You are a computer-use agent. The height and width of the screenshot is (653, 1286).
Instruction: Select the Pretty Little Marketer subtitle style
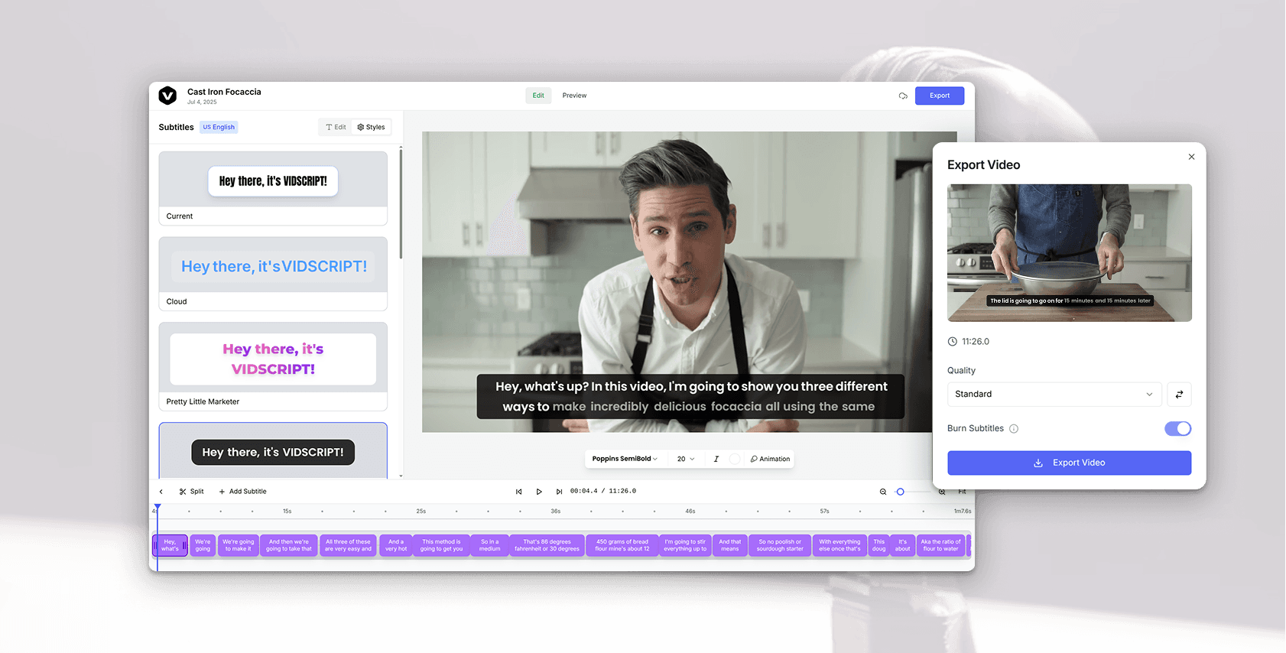[273, 366]
